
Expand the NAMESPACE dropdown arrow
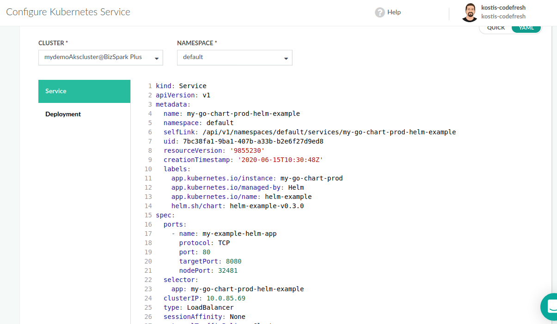point(286,58)
